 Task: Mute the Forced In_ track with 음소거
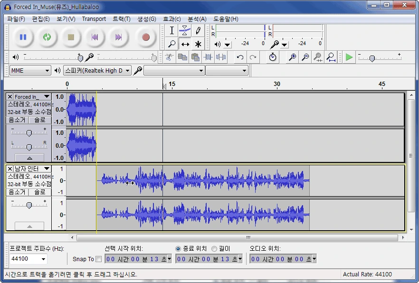[x=17, y=120]
